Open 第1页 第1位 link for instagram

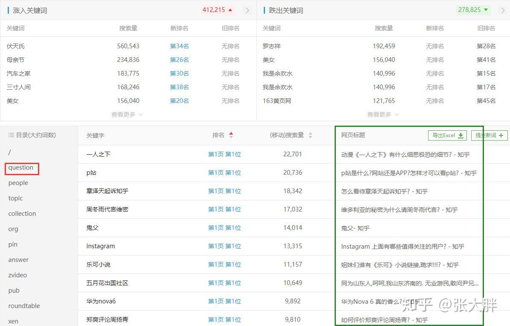coord(224,246)
